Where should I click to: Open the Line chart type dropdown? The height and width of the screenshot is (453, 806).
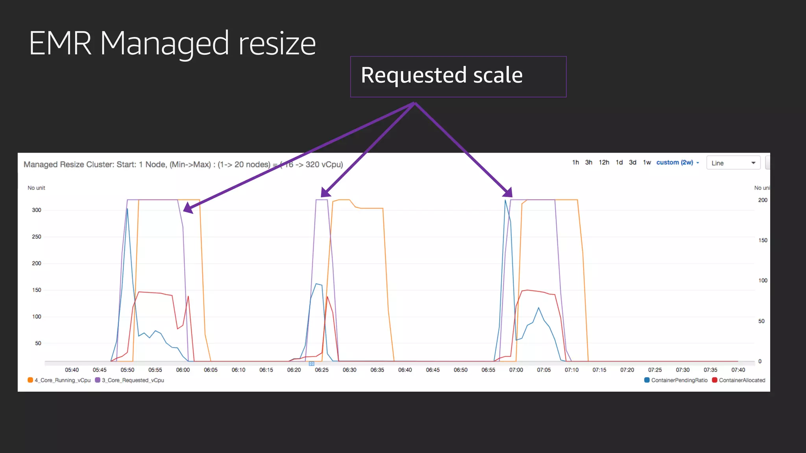[x=733, y=163]
